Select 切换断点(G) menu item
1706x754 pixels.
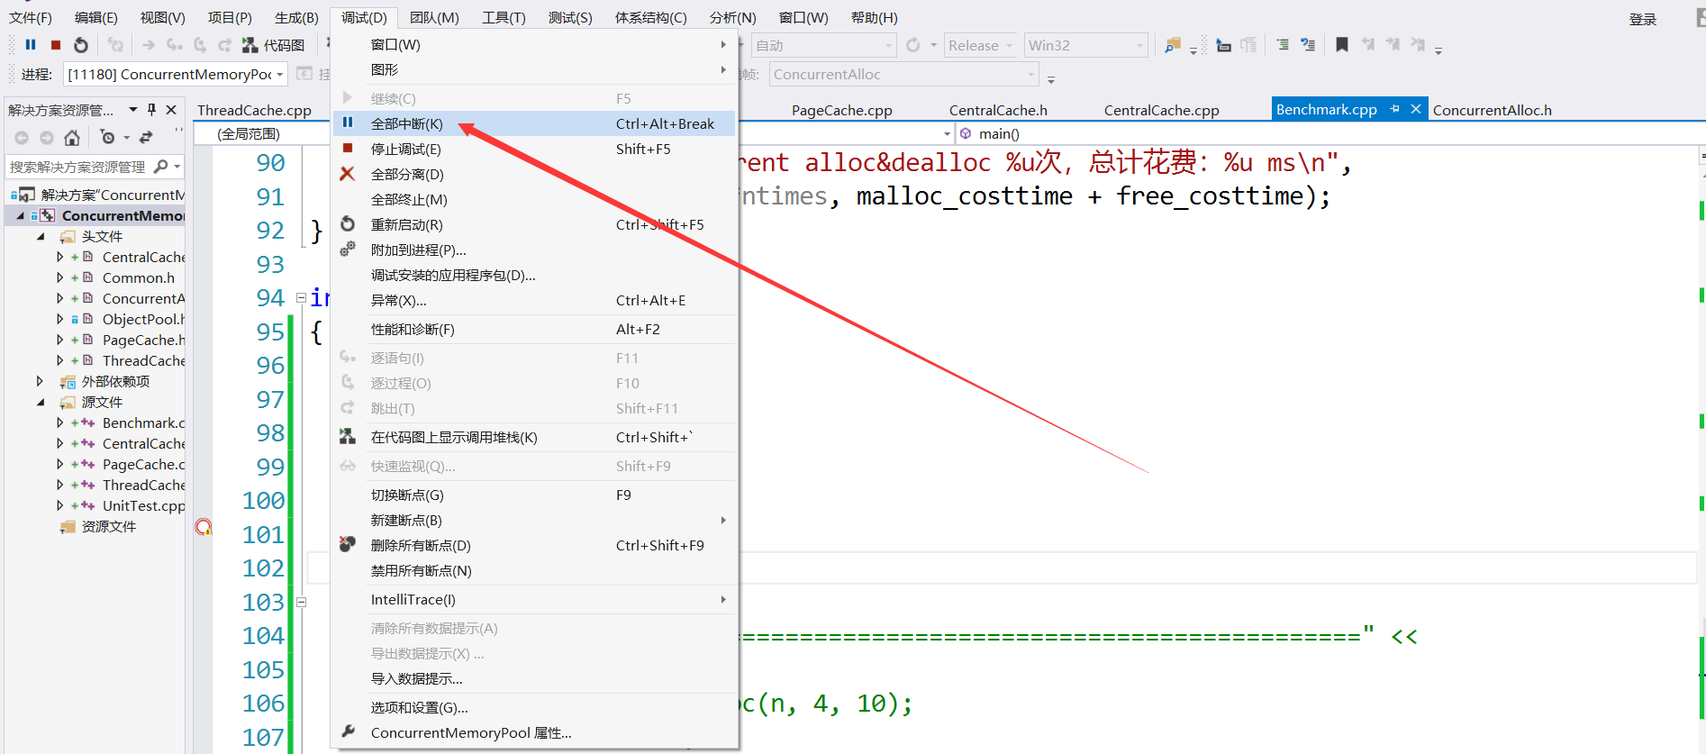coord(535,495)
